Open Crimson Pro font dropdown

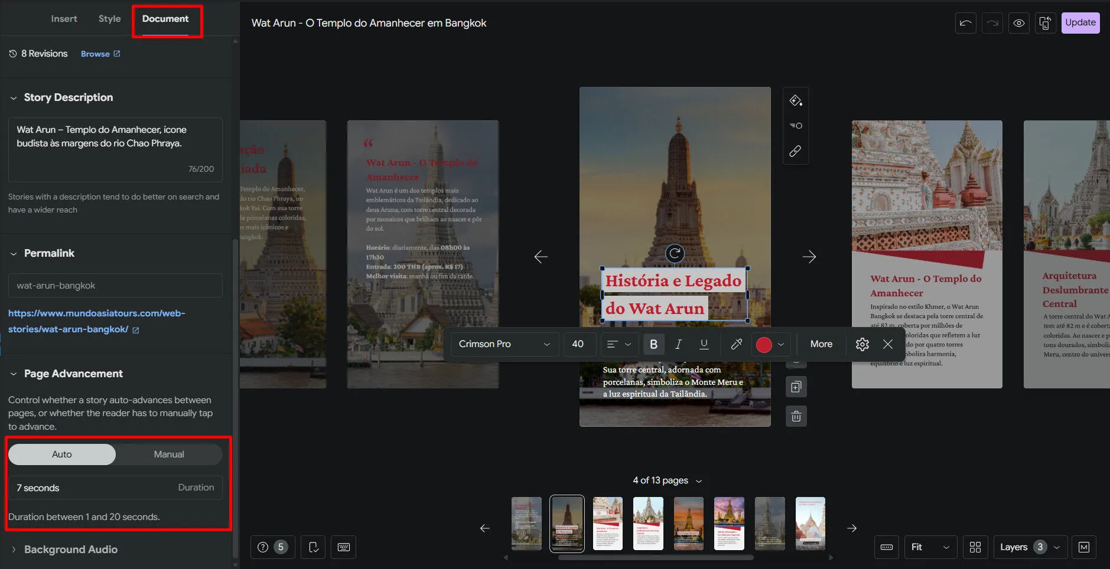(503, 344)
